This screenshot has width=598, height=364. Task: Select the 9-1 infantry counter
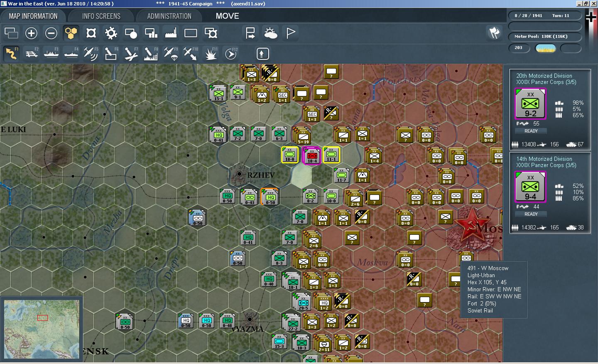[238, 92]
